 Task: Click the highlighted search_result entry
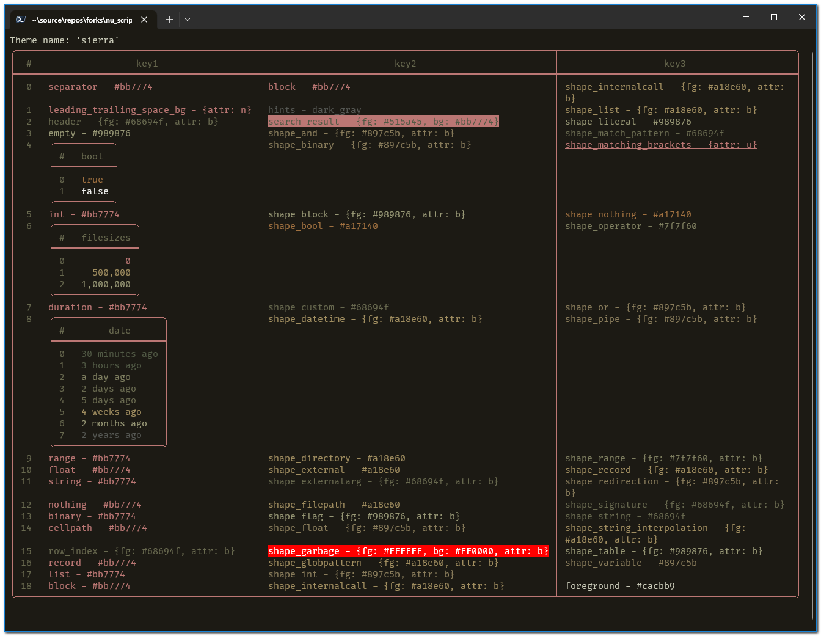coord(384,122)
